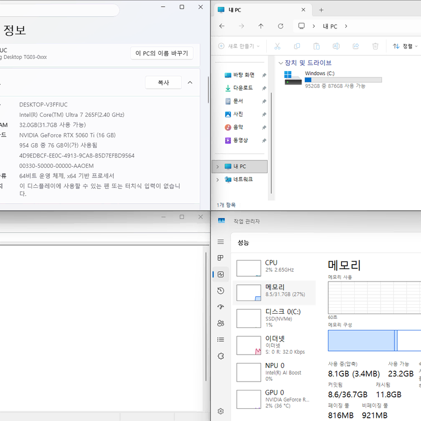Click the device name DESKTOP-V3FFIUC

click(x=43, y=105)
